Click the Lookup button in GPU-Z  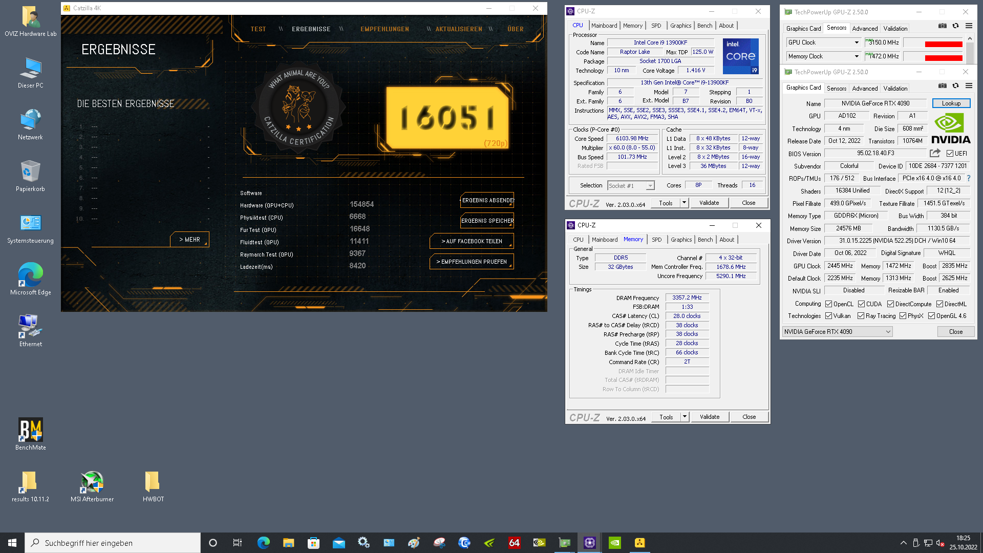tap(951, 103)
